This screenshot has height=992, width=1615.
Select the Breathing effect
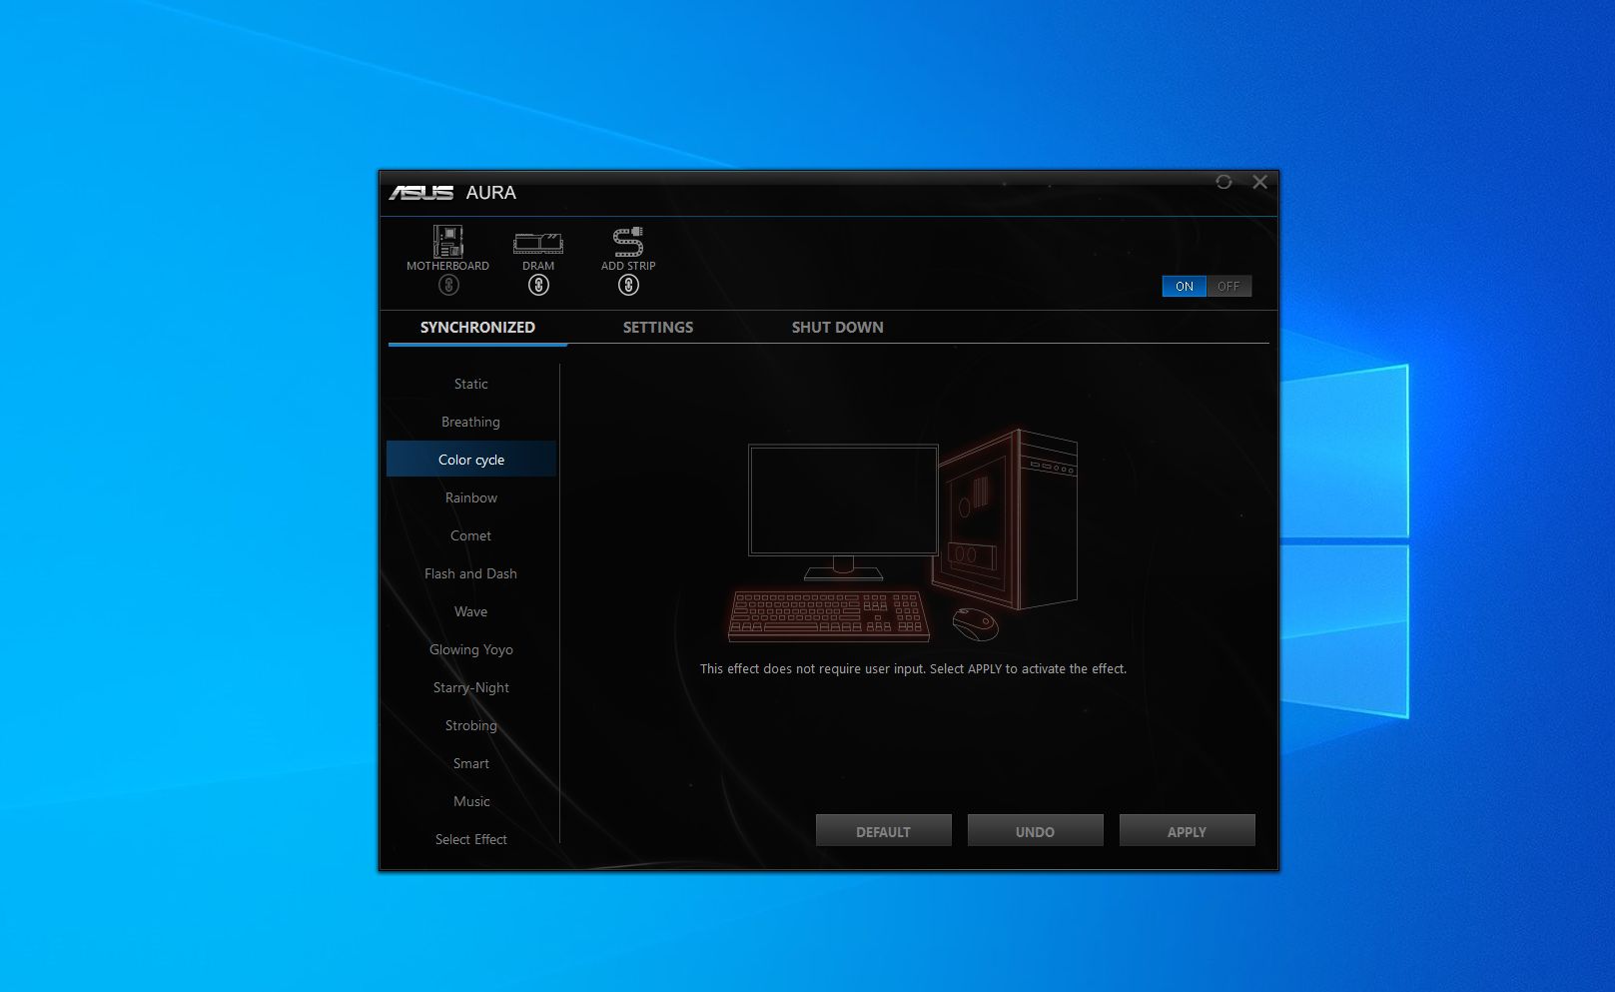click(x=471, y=422)
